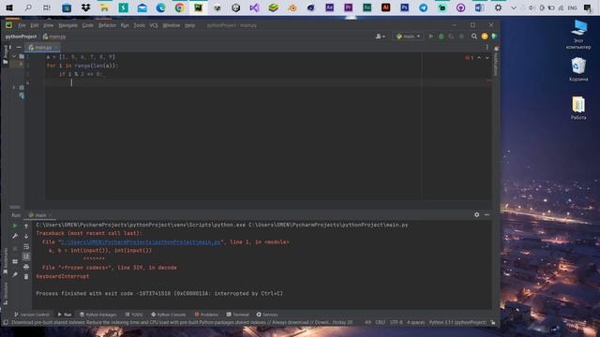Click Python 3.11 interpreter in status bar

(457, 322)
